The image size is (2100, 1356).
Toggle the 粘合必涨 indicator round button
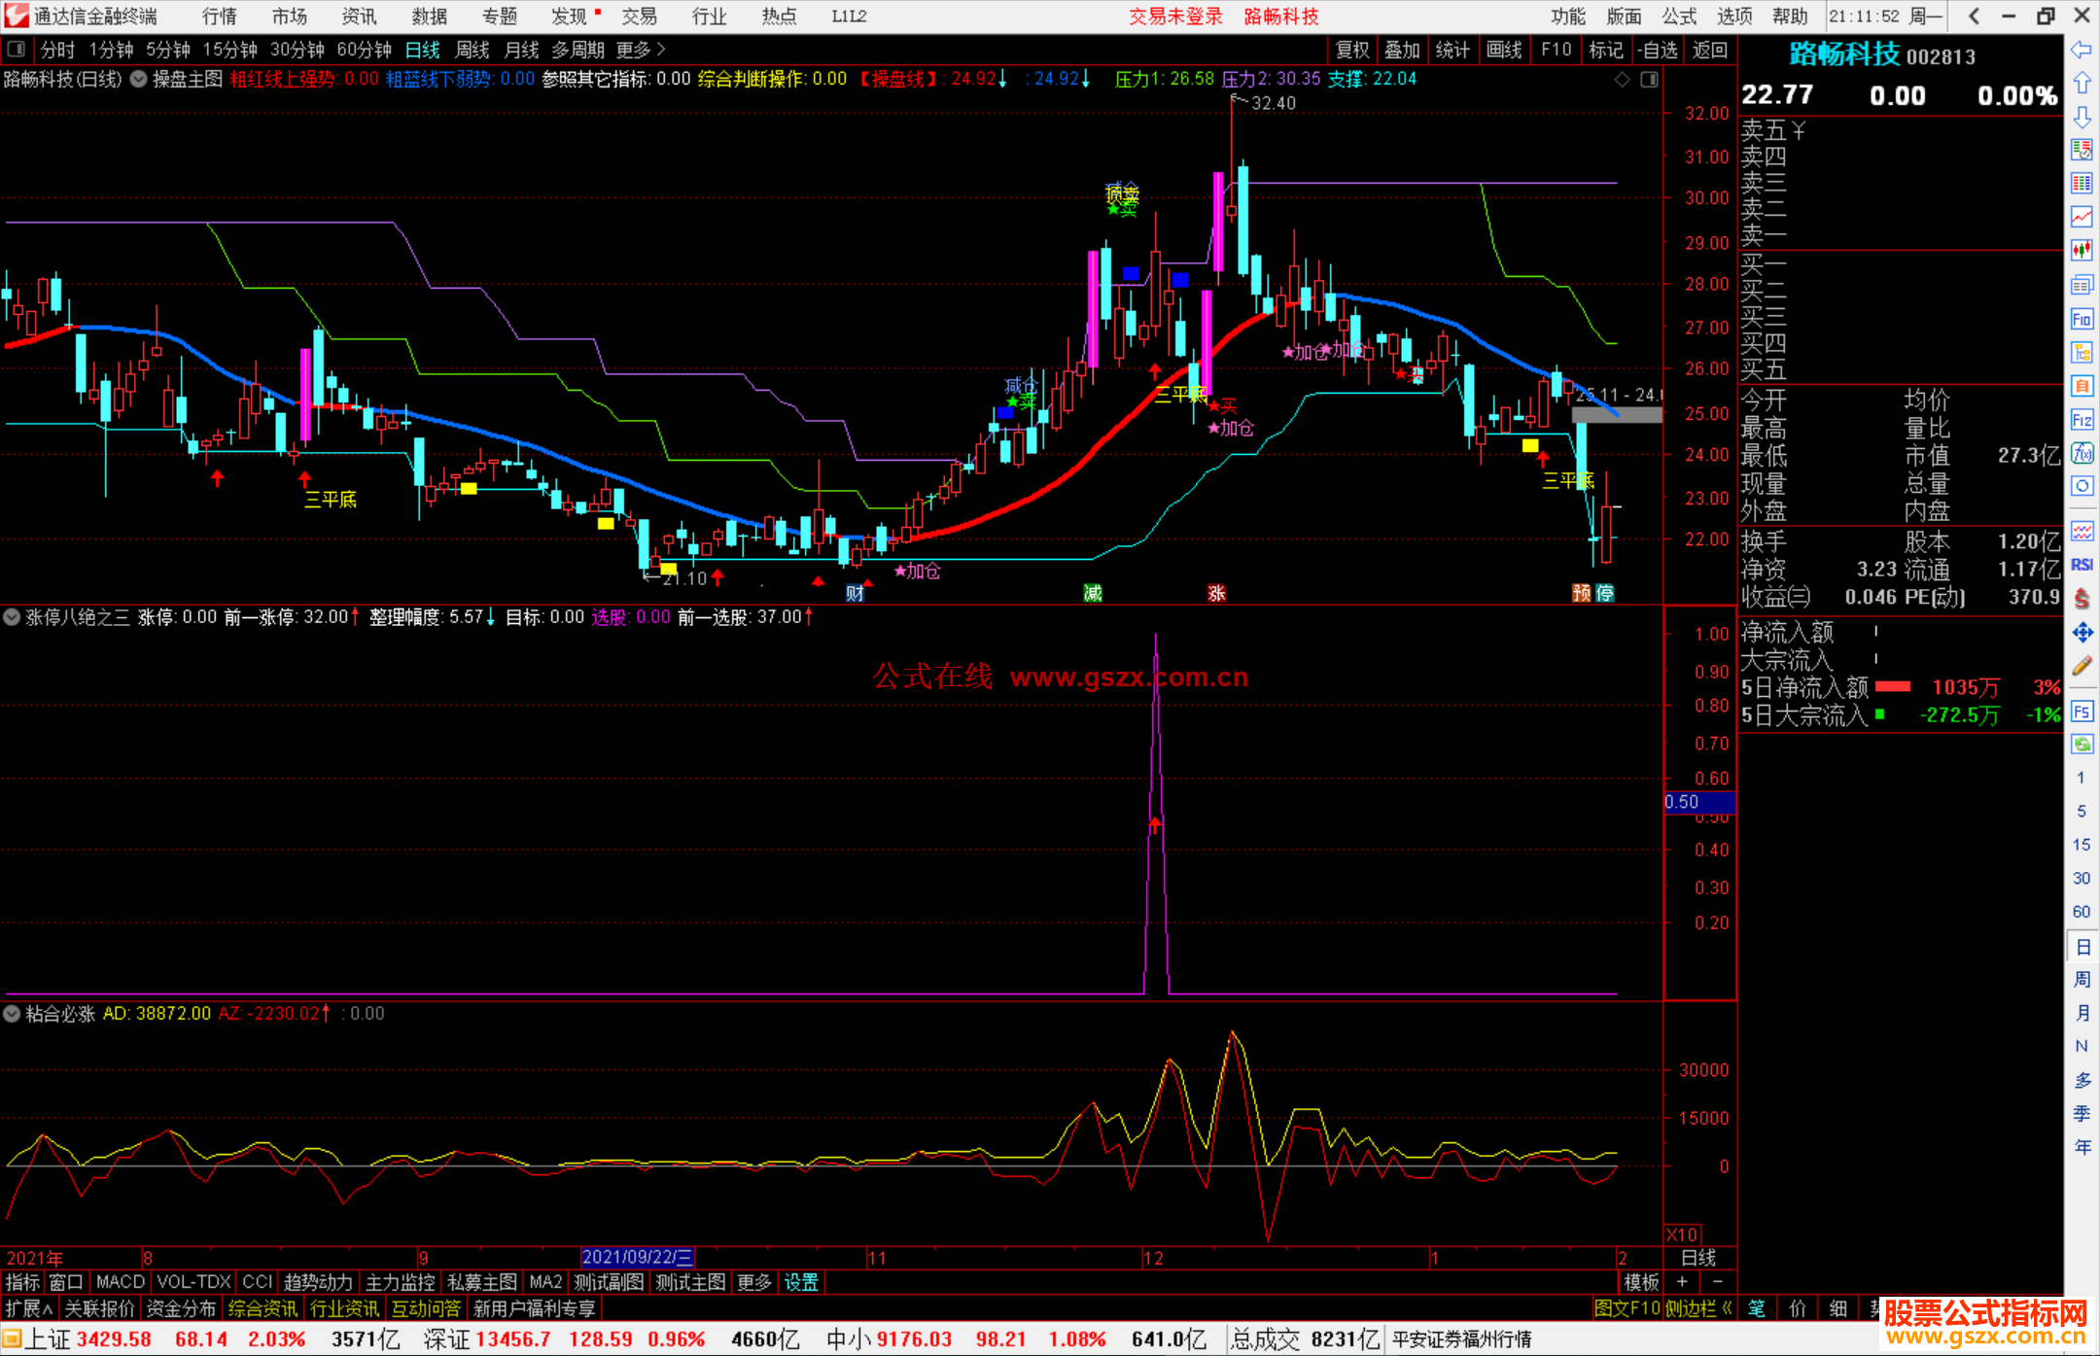click(x=12, y=1013)
